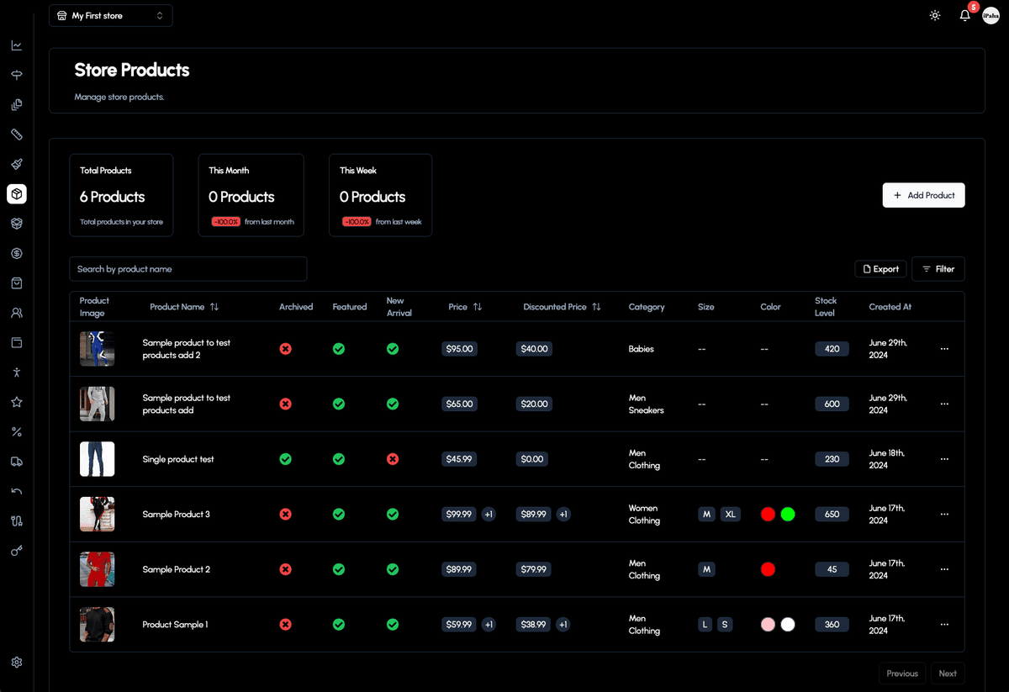Open the Filter options
This screenshot has height=692, width=1009.
pos(938,269)
